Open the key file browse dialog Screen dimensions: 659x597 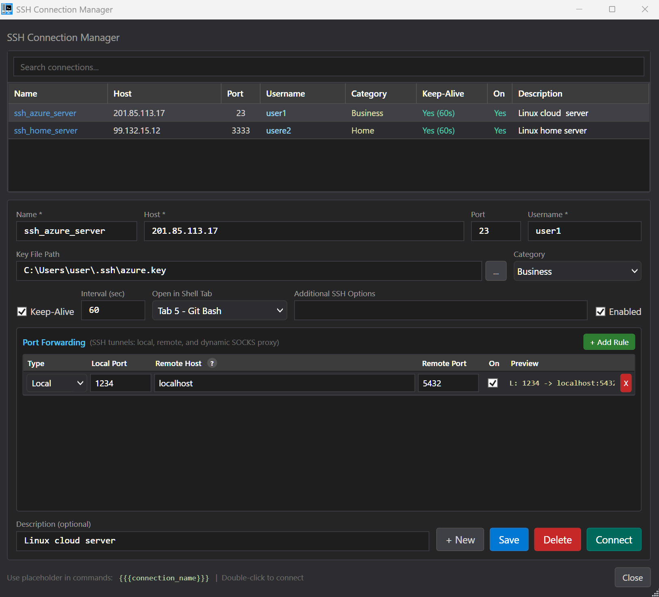[x=495, y=271]
